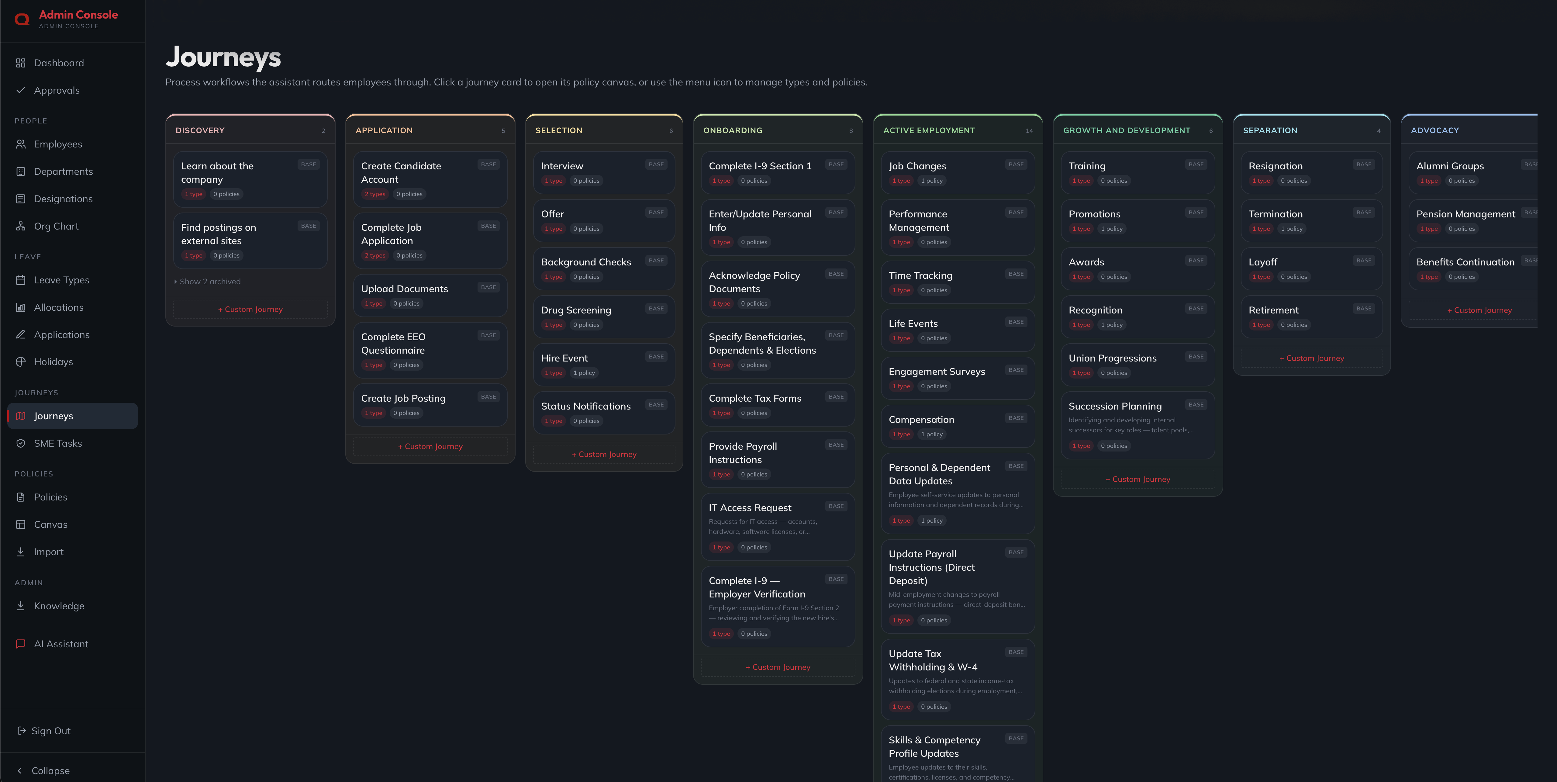
Task: Open Dashboard via its grid icon
Action: coord(21,63)
